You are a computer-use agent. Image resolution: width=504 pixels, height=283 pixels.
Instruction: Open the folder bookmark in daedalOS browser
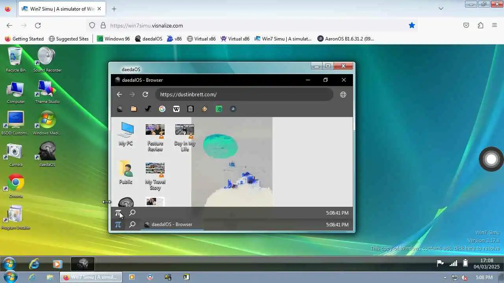click(134, 109)
